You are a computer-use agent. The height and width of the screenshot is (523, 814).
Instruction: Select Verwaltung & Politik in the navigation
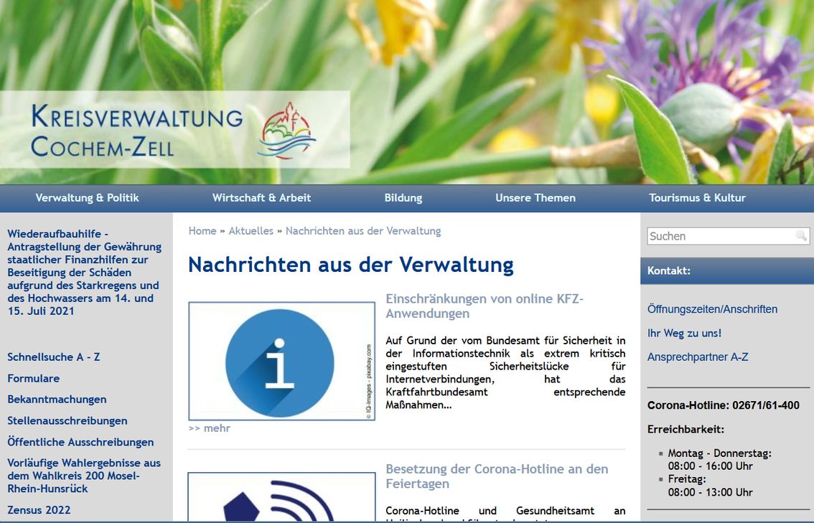point(88,198)
